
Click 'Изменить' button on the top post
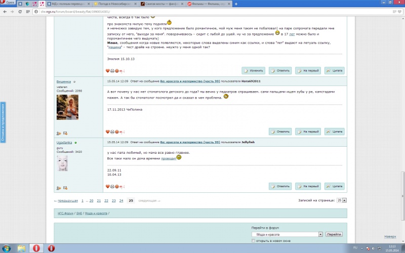click(x=253, y=71)
